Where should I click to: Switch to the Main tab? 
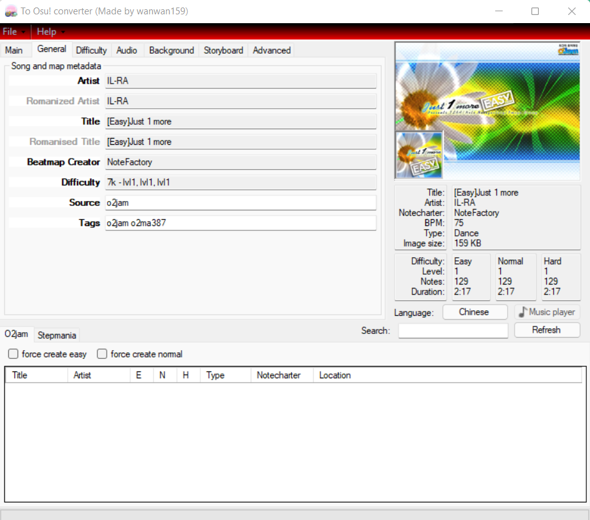point(14,51)
